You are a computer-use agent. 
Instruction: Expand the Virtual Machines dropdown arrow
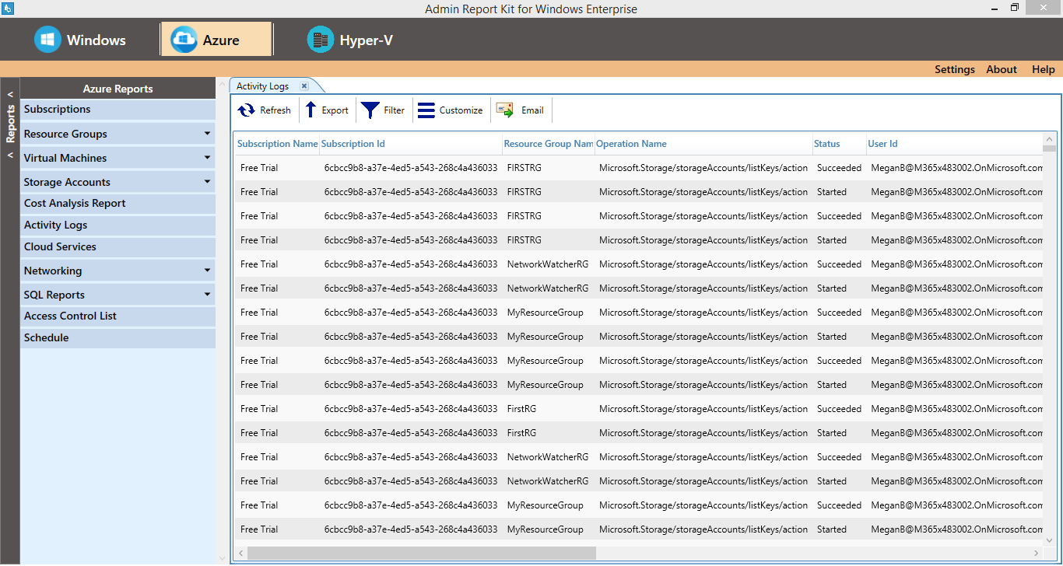point(207,158)
